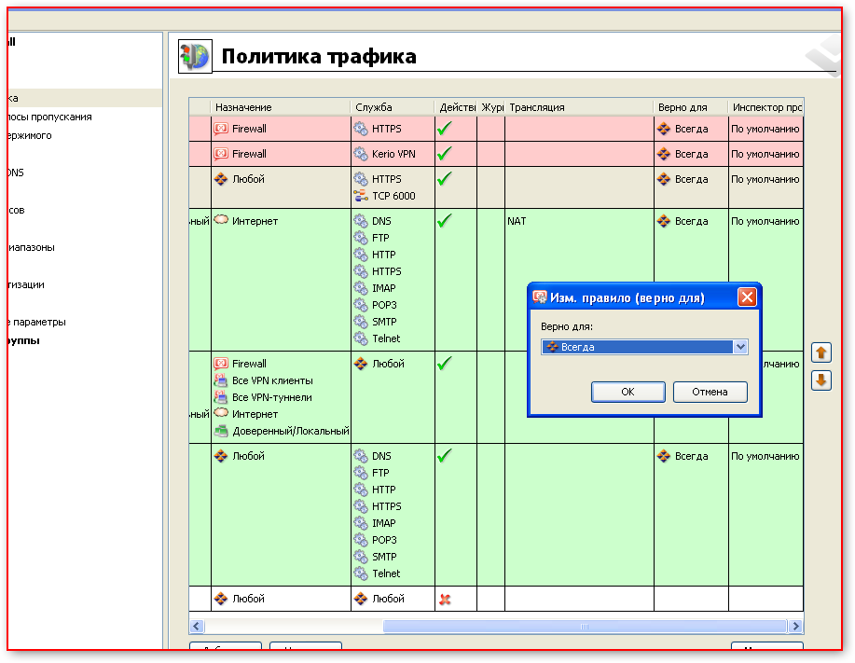Click the Firewall icon above Все VPN клиенты
The width and height of the screenshot is (855, 663).
pos(221,364)
